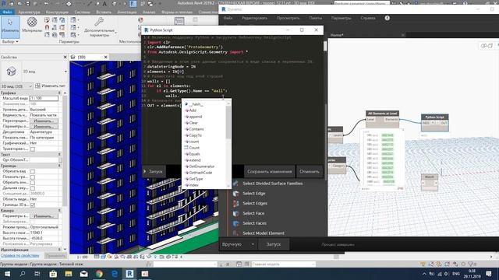499x280 pixels.
Task: Toggle Обрезать анн... checkbox
Action: (33, 183)
